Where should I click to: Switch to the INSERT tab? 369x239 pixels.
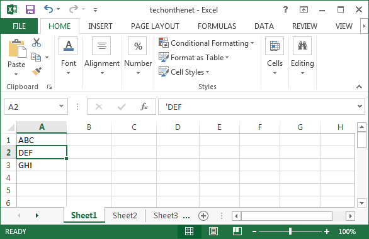coord(101,26)
